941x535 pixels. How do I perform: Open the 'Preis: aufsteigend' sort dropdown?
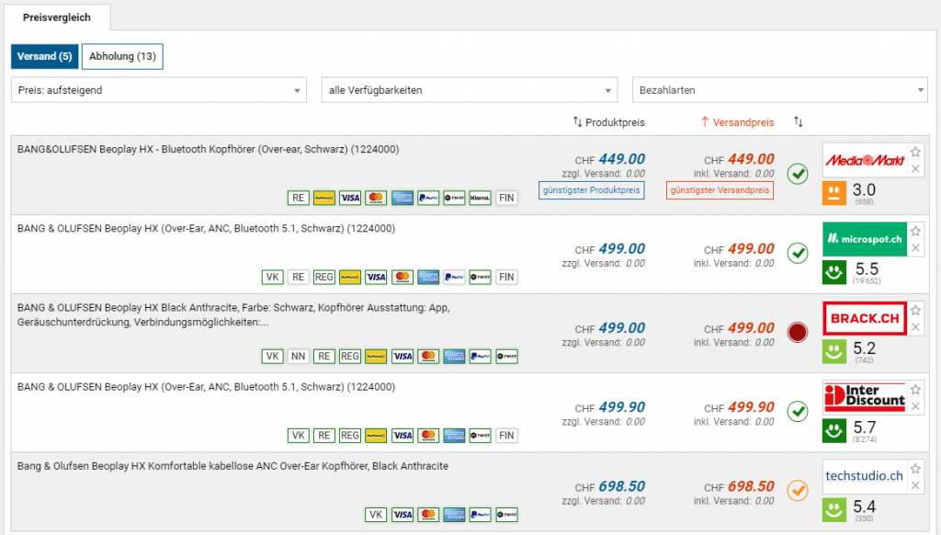159,90
